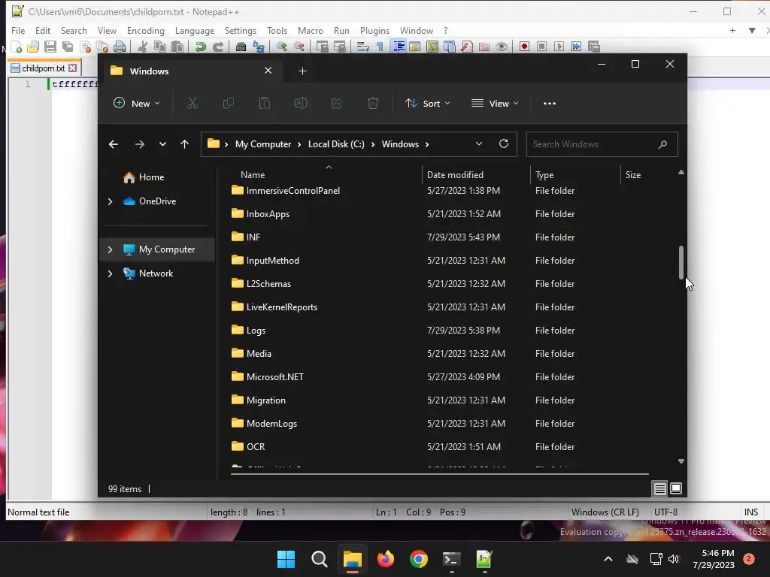The image size is (770, 577).
Task: Click the Zoom In icon in Notepad++ toolbar
Action: coord(281,47)
